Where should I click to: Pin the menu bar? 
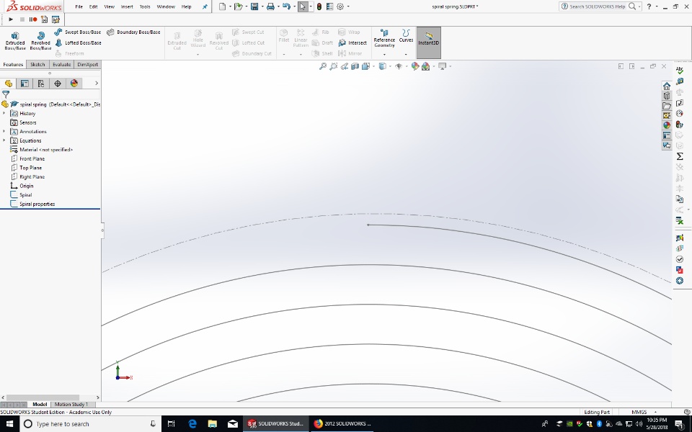pyautogui.click(x=205, y=6)
